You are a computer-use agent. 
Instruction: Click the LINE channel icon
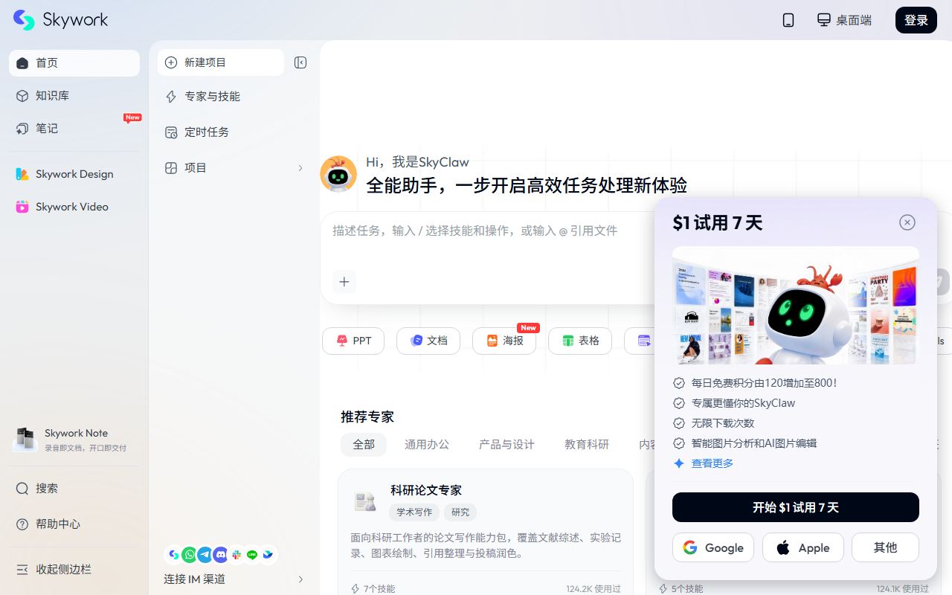click(x=252, y=555)
